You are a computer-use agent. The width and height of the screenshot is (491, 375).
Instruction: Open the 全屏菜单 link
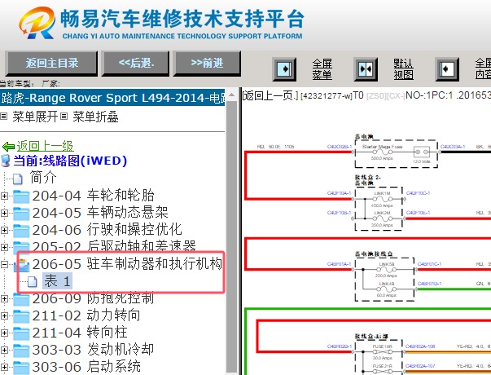pyautogui.click(x=322, y=69)
